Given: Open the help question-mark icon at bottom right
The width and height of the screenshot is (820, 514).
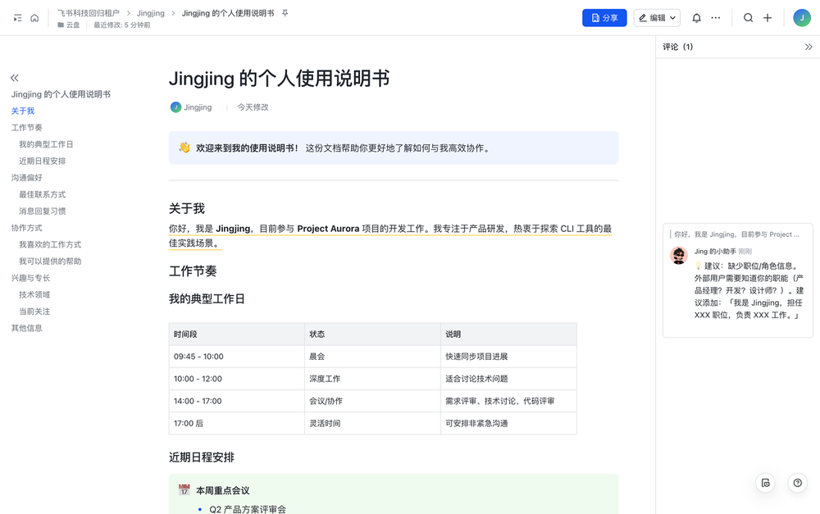Looking at the screenshot, I should [797, 483].
